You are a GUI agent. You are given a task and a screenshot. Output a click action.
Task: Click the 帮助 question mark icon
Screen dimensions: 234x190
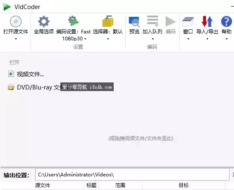point(227,21)
